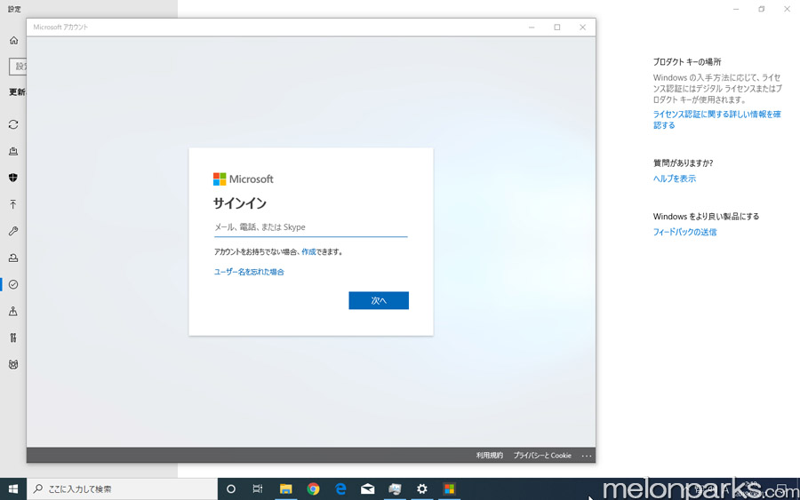Open 利用規約 in dialog footer
The image size is (800, 500).
coord(489,455)
